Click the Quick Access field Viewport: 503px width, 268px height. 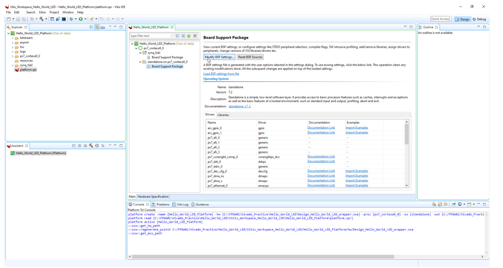pyautogui.click(x=440, y=19)
